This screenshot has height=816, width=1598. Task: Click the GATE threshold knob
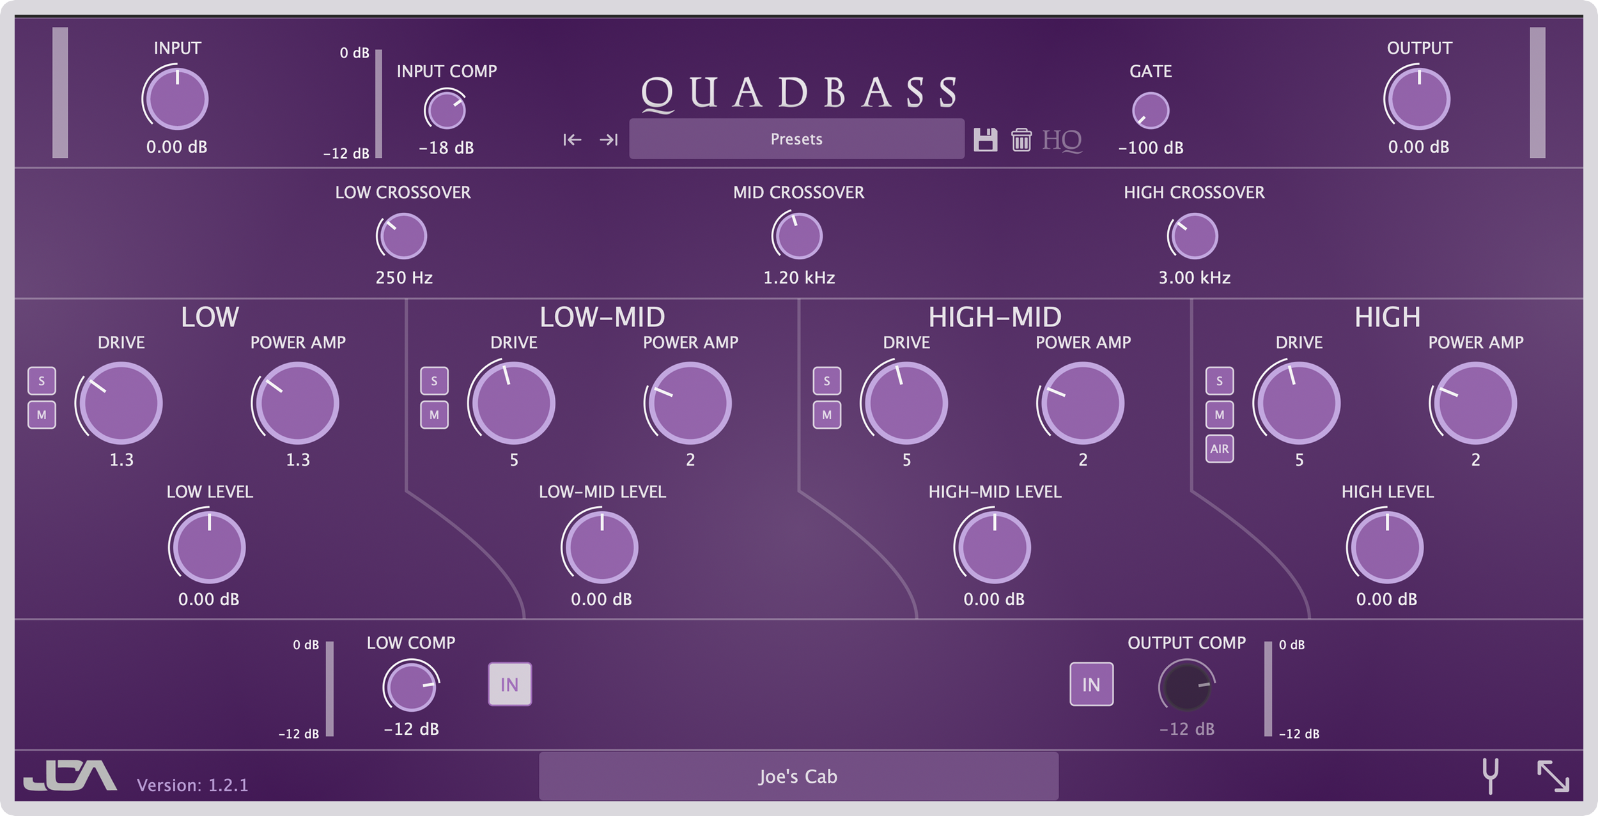pyautogui.click(x=1151, y=110)
